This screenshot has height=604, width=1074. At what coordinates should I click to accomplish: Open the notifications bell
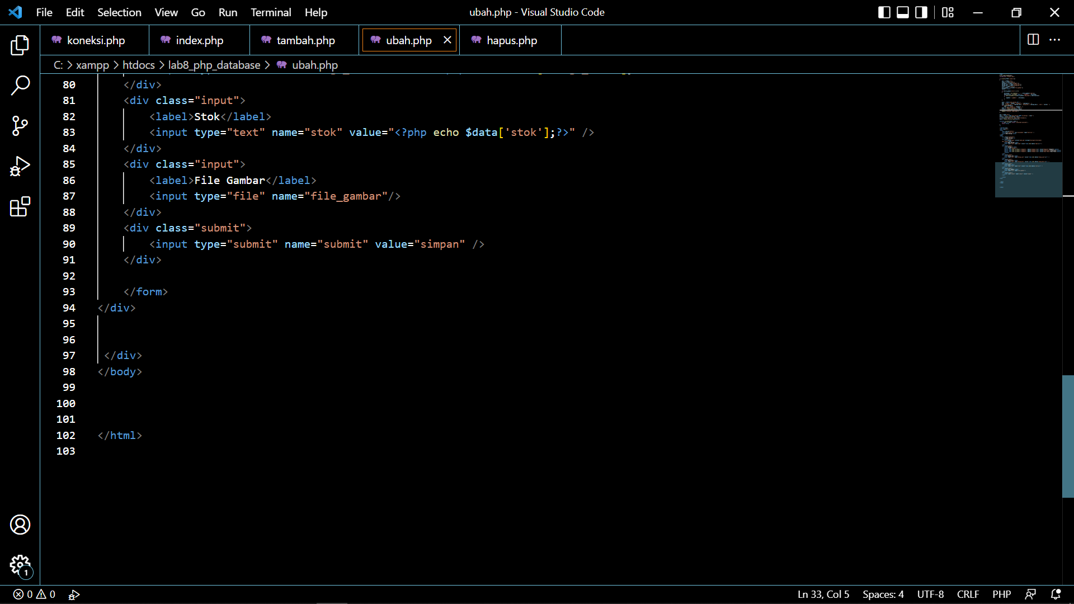tap(1056, 594)
